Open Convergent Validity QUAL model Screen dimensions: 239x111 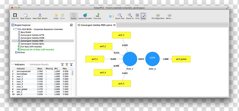[33, 44]
